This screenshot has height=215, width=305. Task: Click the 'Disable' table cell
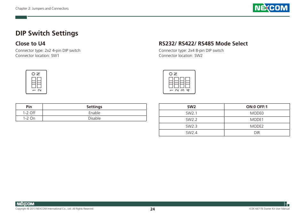(95, 118)
